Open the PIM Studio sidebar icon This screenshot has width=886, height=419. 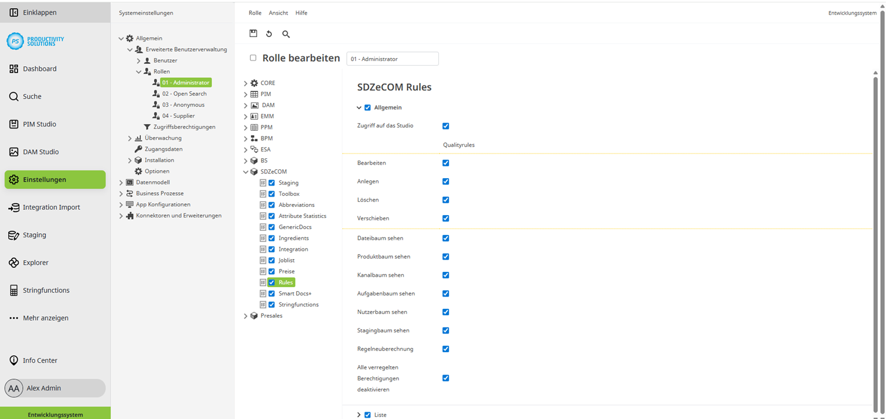click(x=14, y=124)
